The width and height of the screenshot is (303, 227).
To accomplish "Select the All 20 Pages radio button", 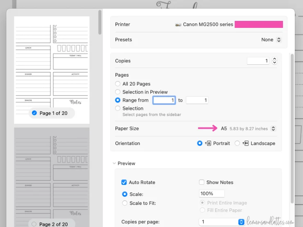I will [118, 84].
